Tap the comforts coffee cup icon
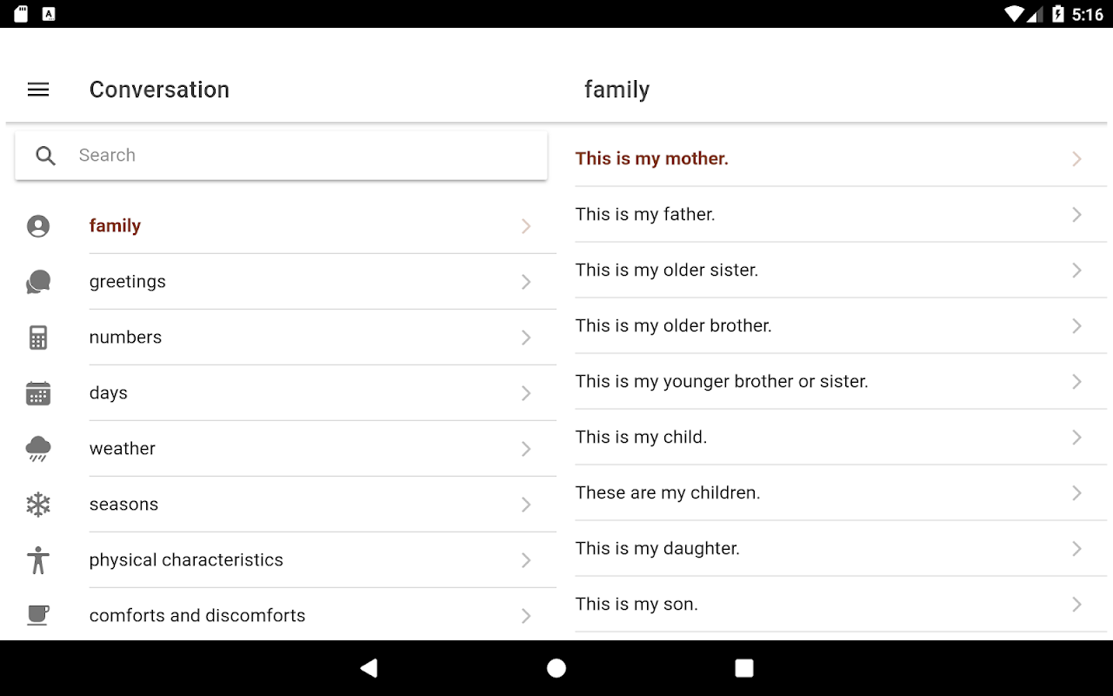The width and height of the screenshot is (1113, 696). coord(38,615)
